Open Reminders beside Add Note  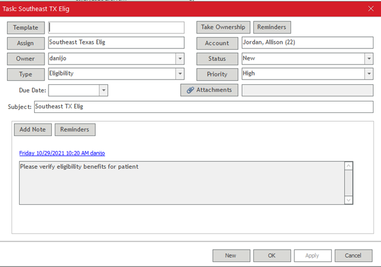click(75, 130)
